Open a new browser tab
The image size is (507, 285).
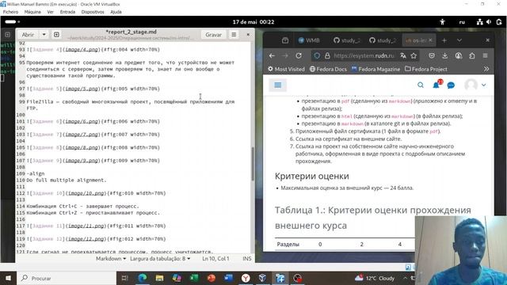[x=444, y=40]
